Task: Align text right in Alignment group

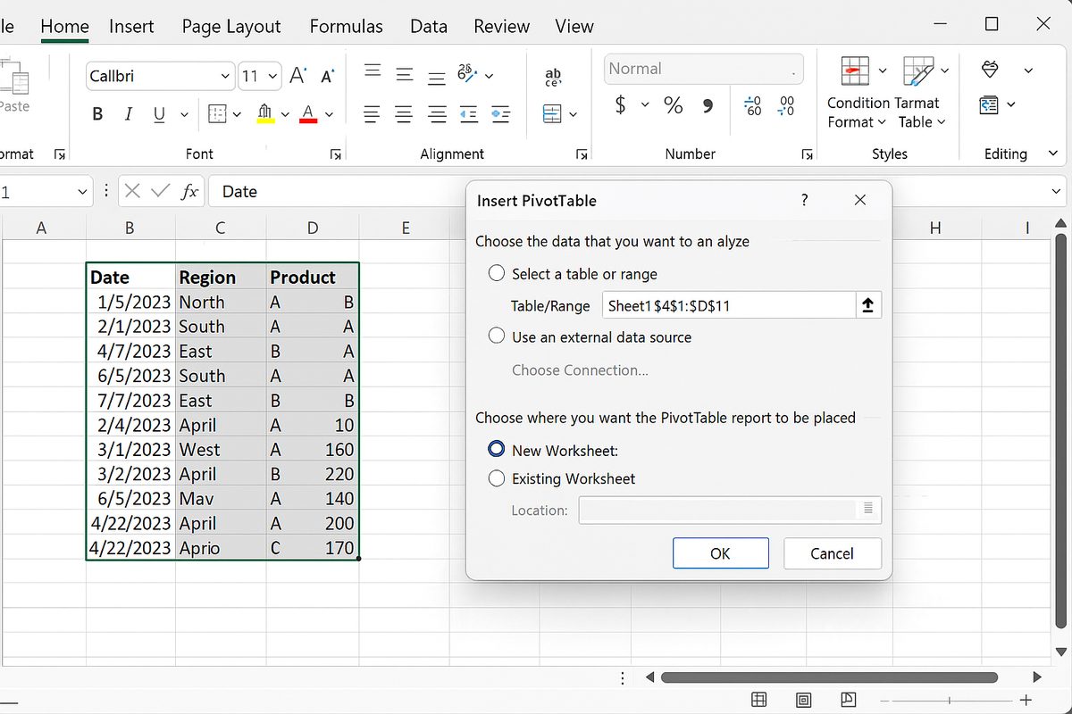Action: (437, 114)
